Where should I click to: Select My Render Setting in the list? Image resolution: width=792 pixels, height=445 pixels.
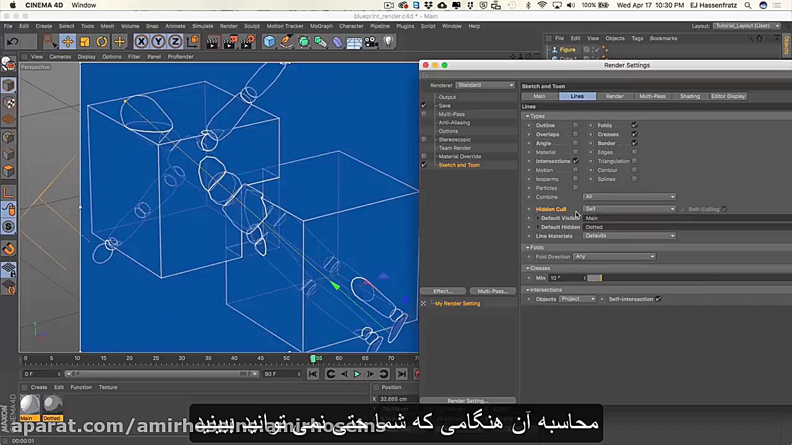(x=457, y=303)
